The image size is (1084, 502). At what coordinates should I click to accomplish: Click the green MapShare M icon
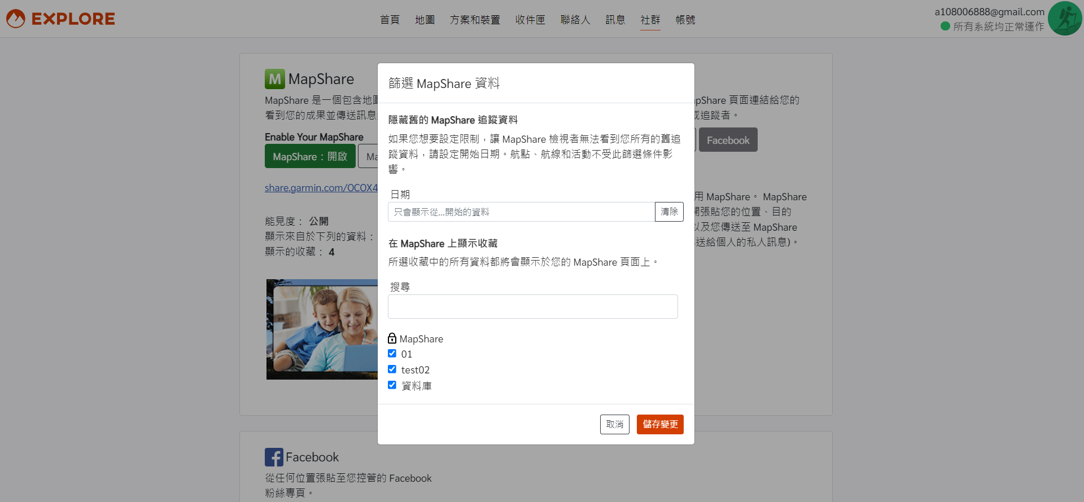click(275, 79)
